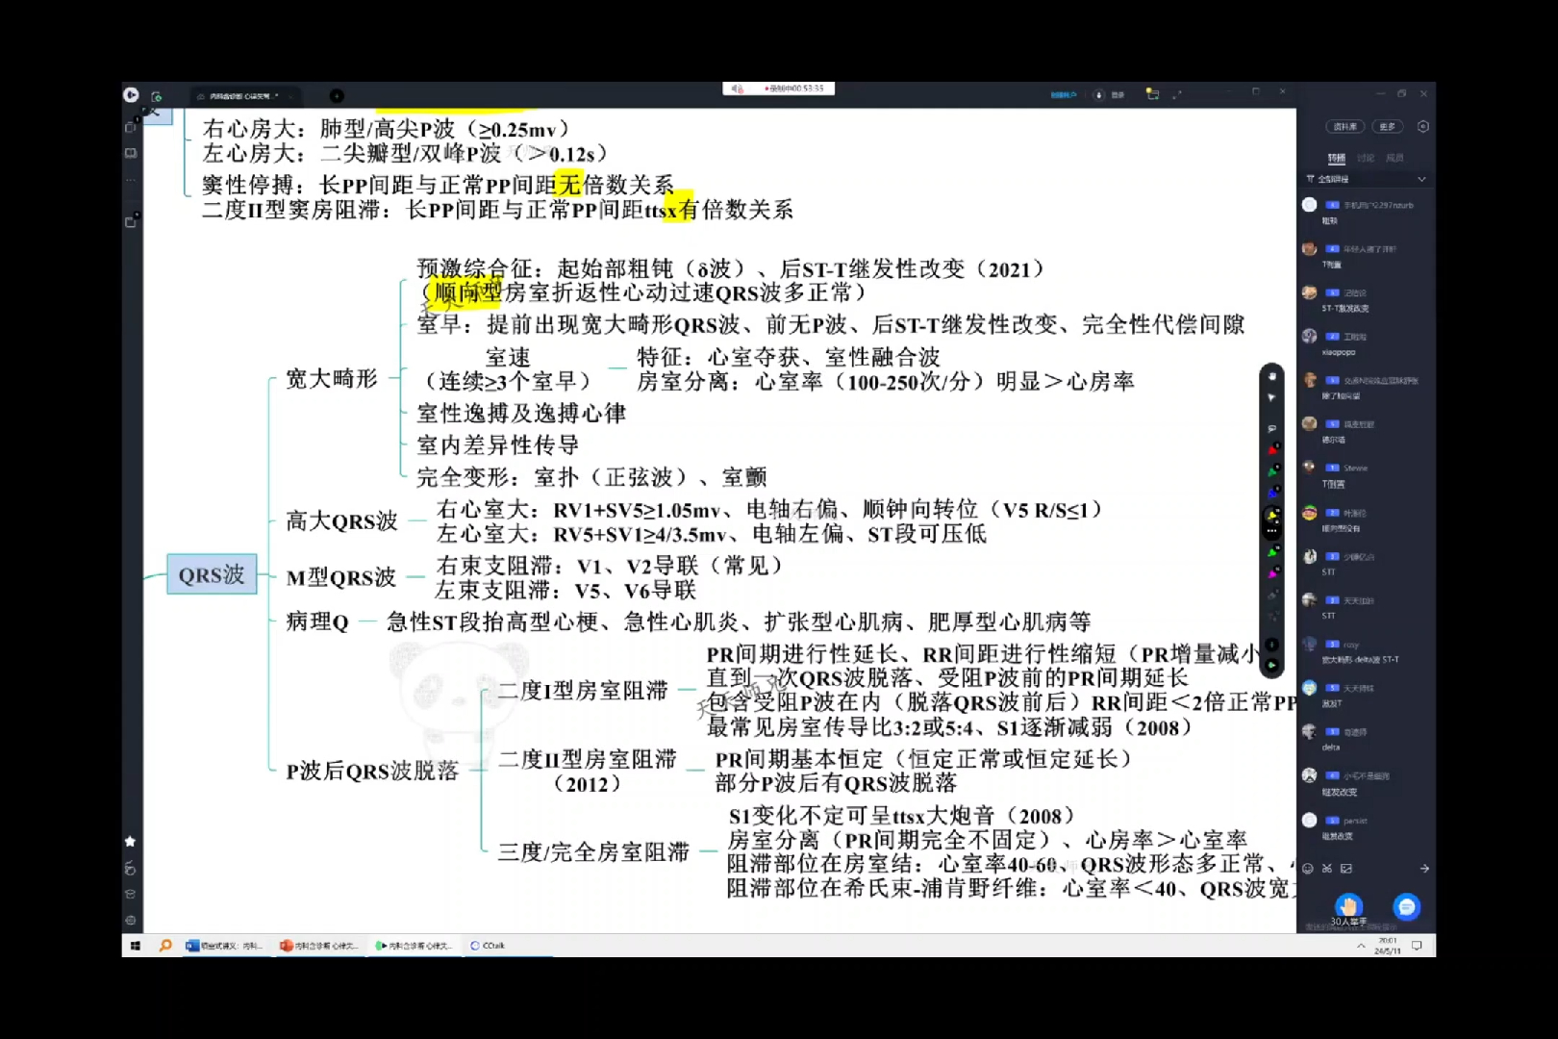Click the scissors screenshot icon in chat input
1558x1039 pixels.
[1327, 869]
